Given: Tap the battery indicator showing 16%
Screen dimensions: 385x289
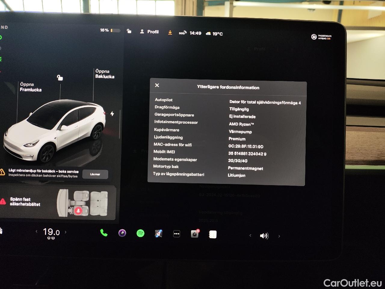Looking at the screenshot, I should pos(110,30).
